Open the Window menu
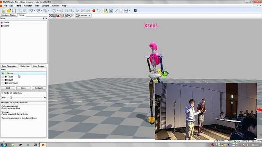Image resolution: width=262 pixels, height=147 pixels. 56,6
